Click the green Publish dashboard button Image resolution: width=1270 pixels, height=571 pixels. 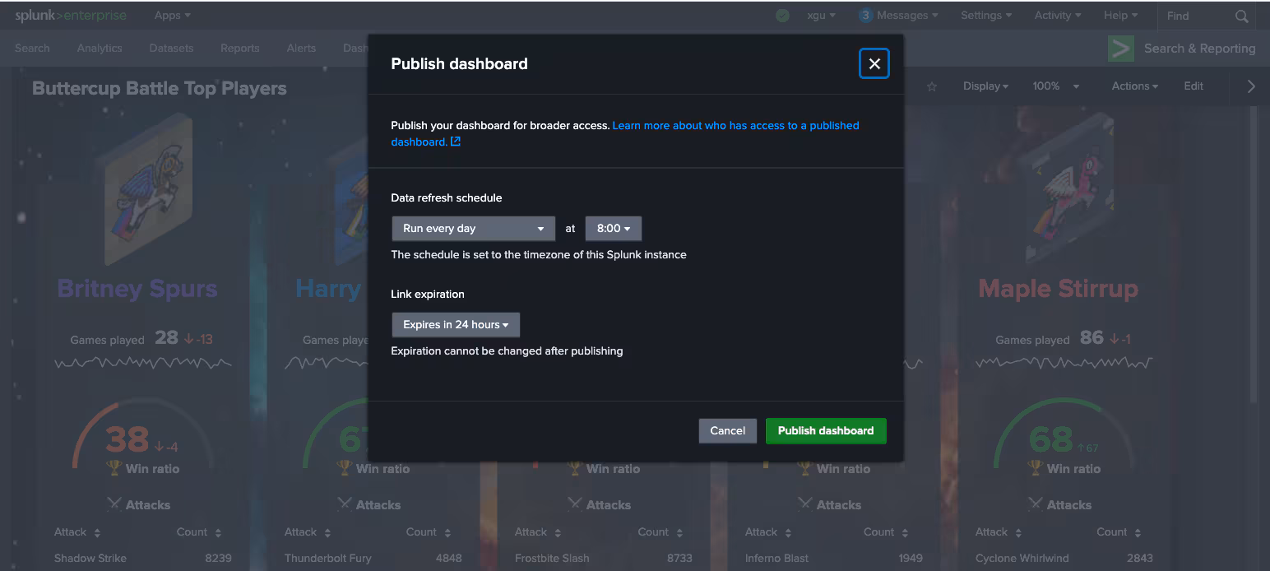pos(825,430)
